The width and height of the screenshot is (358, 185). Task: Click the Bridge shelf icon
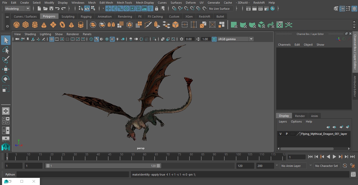pos(166,25)
